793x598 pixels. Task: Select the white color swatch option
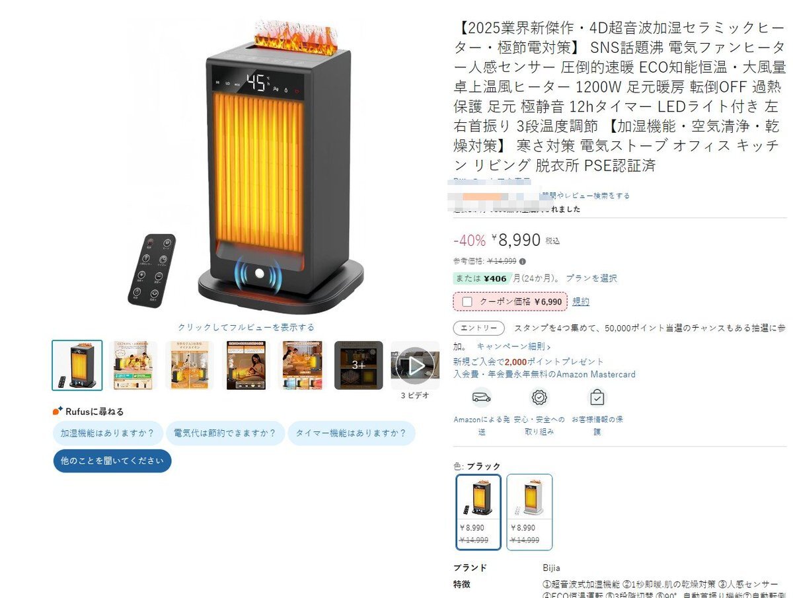click(529, 511)
